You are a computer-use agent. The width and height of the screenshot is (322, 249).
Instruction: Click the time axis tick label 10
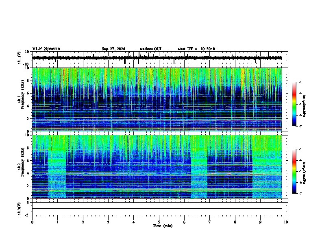coord(286,222)
